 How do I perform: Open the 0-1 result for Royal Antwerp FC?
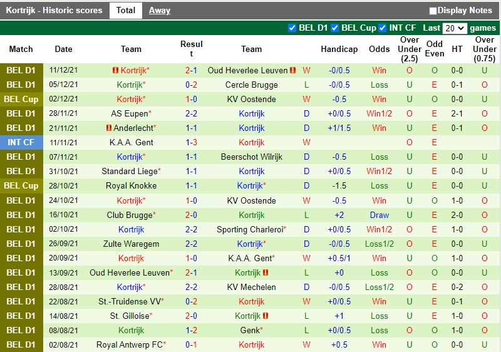(191, 344)
